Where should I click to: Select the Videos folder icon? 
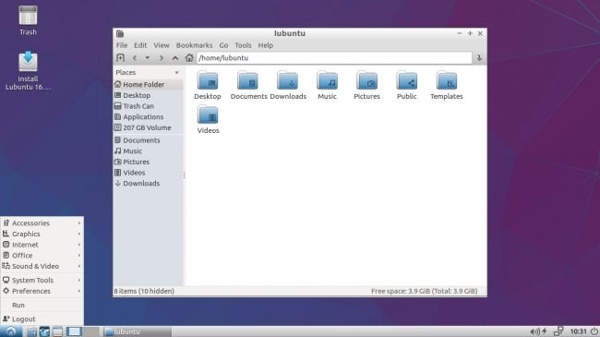tap(208, 114)
